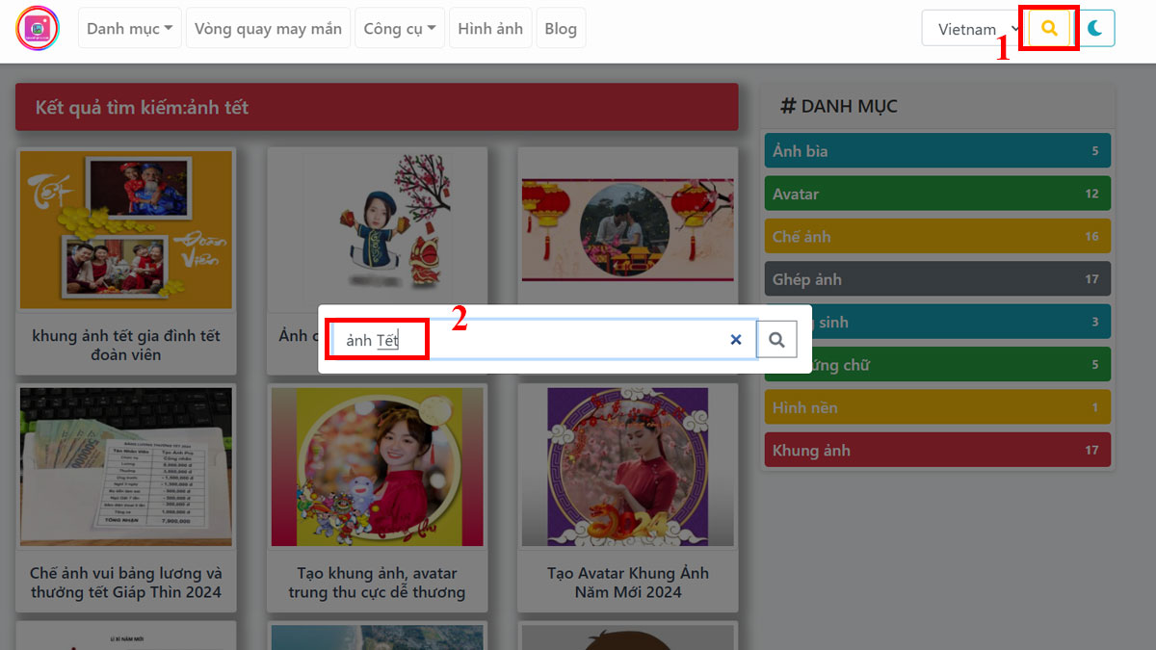Open the yellow search icon in header
The width and height of the screenshot is (1156, 650).
click(1049, 28)
